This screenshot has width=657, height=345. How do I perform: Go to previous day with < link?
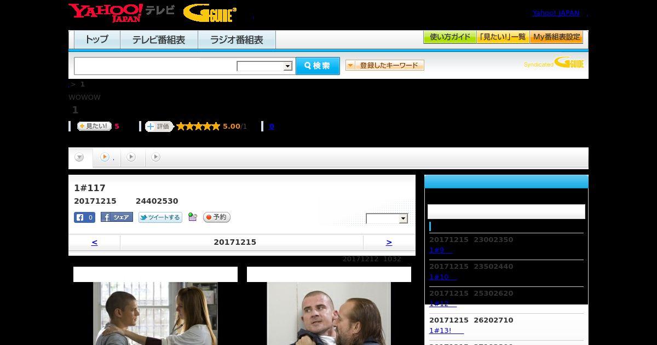point(94,242)
